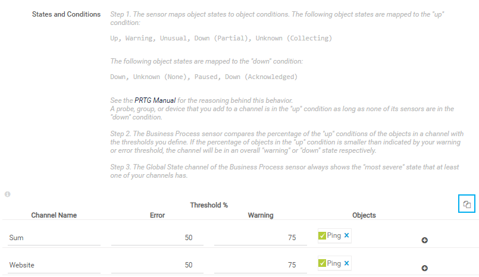
Task: Select the Website channel Warning threshold field
Action: click(x=261, y=266)
